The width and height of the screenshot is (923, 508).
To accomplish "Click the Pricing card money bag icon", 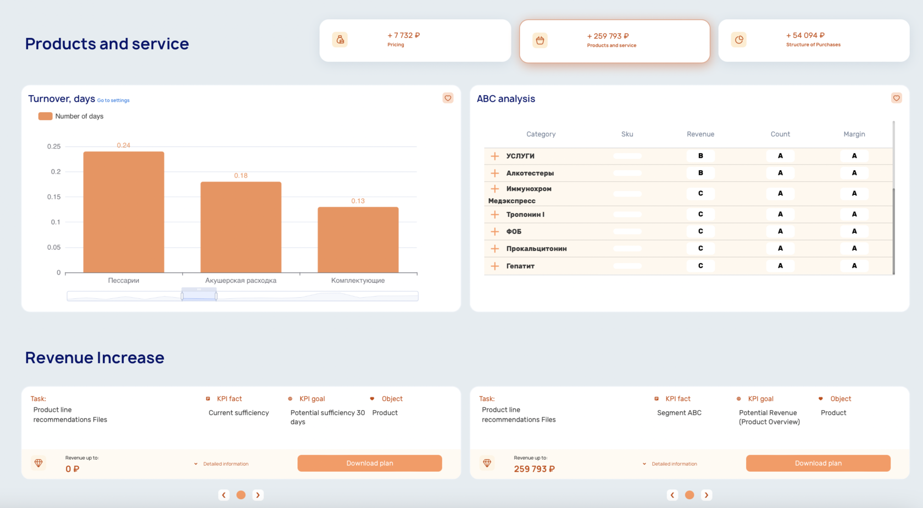I will (x=340, y=40).
